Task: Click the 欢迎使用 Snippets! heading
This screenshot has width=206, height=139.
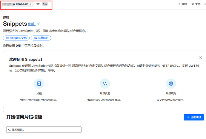Action: click(x=26, y=60)
